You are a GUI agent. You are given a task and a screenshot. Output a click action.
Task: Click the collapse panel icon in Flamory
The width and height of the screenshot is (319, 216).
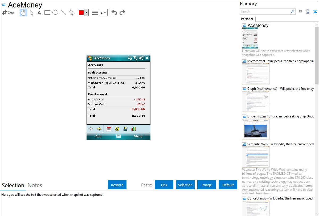(315, 11)
